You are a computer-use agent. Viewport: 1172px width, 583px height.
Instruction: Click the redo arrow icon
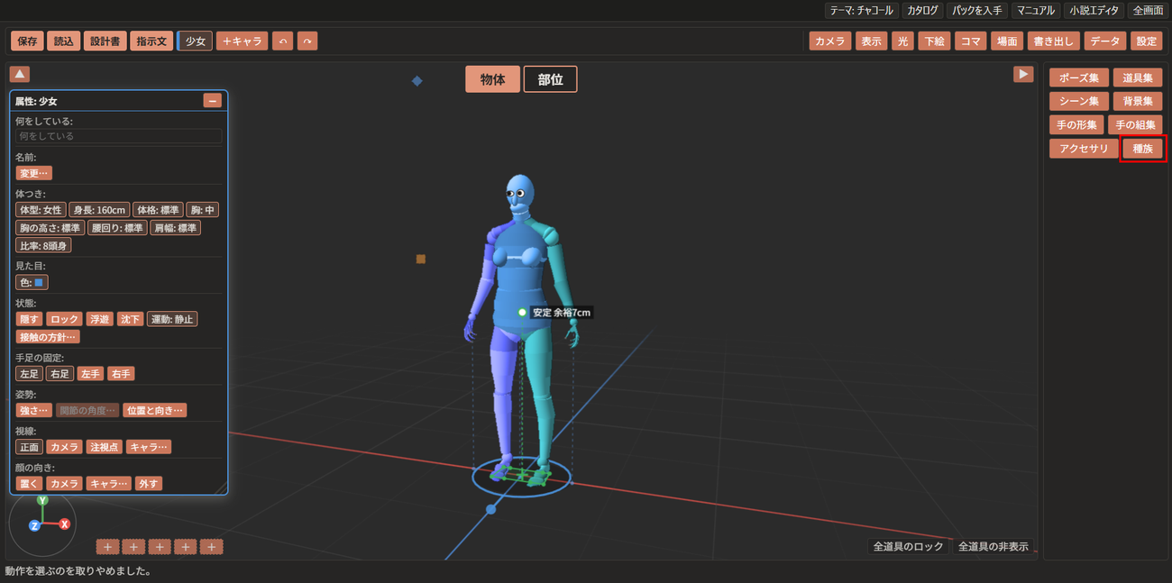point(307,41)
